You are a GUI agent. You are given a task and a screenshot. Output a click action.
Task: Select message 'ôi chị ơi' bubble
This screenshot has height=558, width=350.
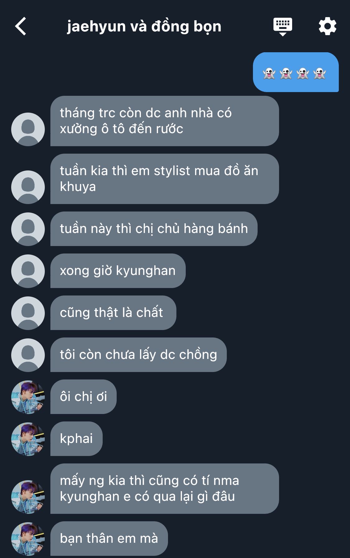[83, 397]
